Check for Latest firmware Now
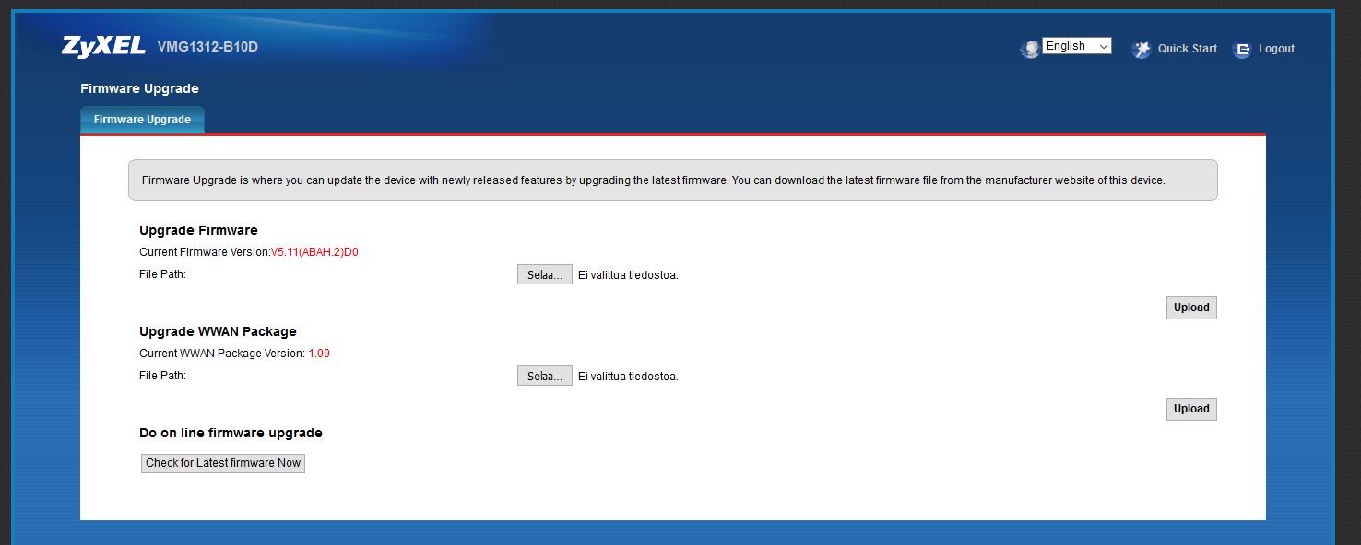Screen dimensions: 1361x545 (223, 463)
